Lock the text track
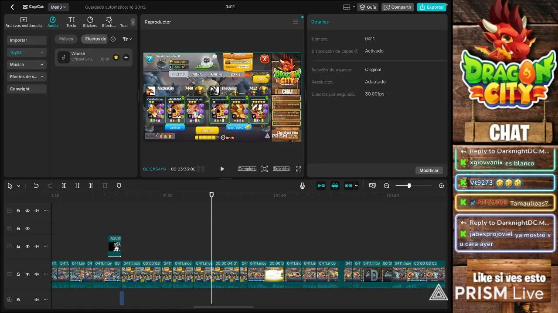 (x=18, y=229)
